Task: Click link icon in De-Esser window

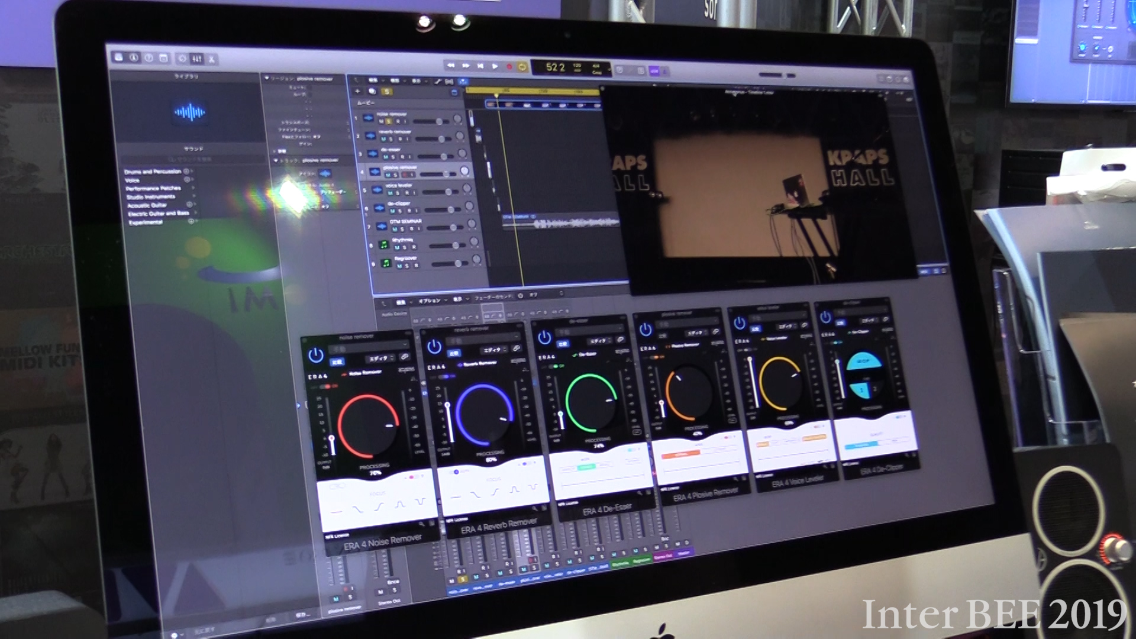Action: click(x=620, y=340)
